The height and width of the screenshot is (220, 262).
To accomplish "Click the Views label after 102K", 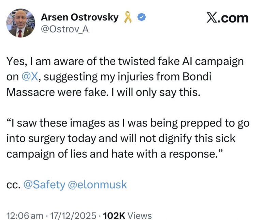I will click(140, 216).
